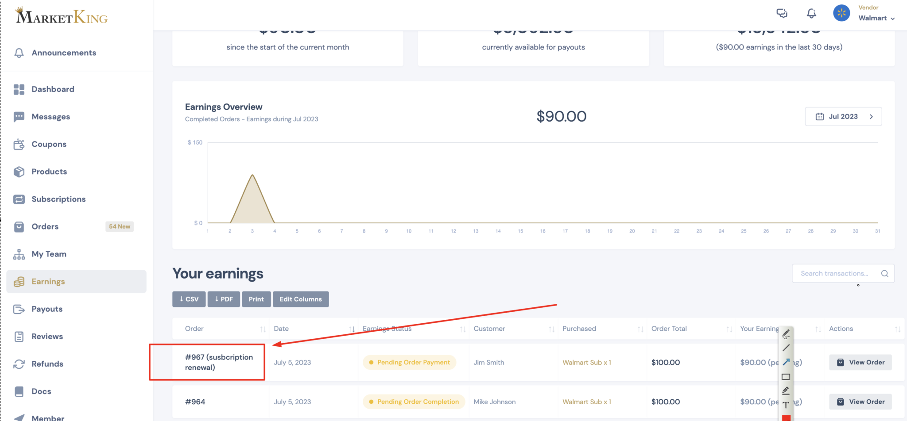
Task: Open the chat messages icon in top bar
Action: pyautogui.click(x=782, y=13)
